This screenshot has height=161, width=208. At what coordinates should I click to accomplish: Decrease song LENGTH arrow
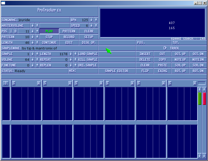tap(33, 43)
